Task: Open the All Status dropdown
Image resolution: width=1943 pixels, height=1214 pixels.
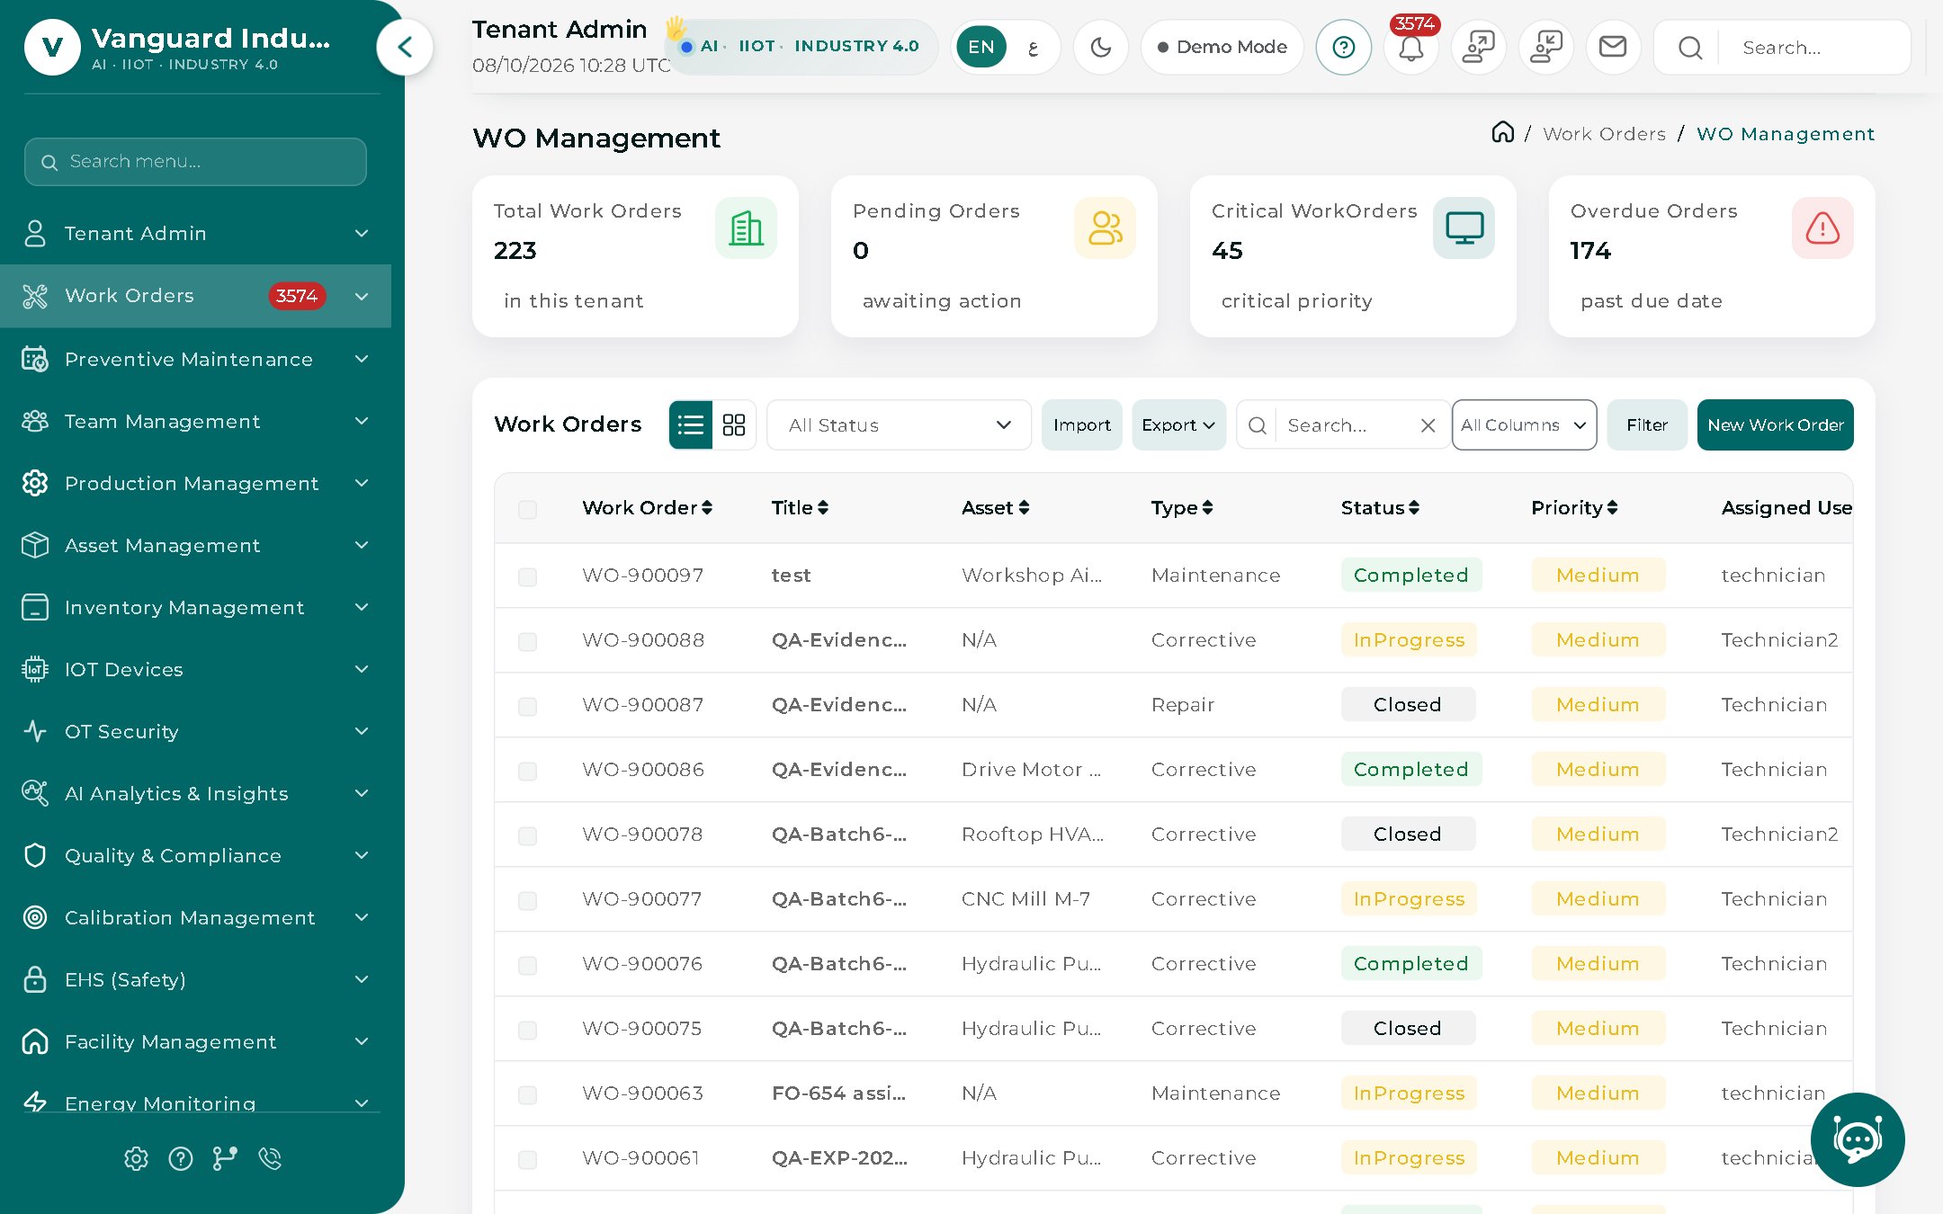Action: (x=899, y=424)
